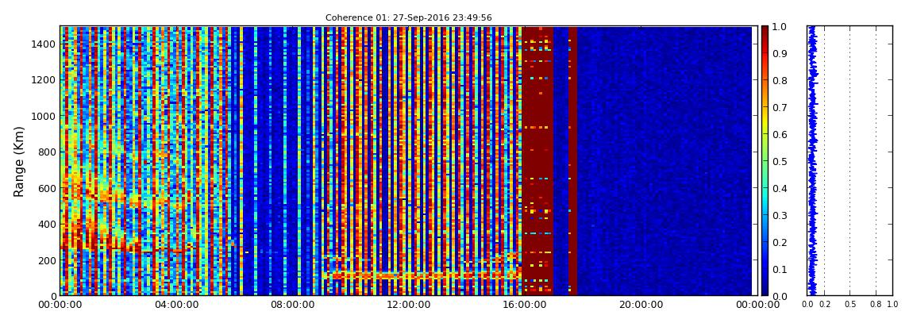Click the 08:00:00 time axis label
Viewport: 913px width, 323px height.
click(x=291, y=305)
